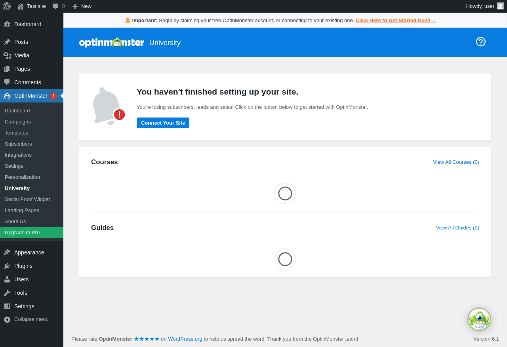Image resolution: width=507 pixels, height=347 pixels.
Task: Click Upgrade to Pro button
Action: 32,233
